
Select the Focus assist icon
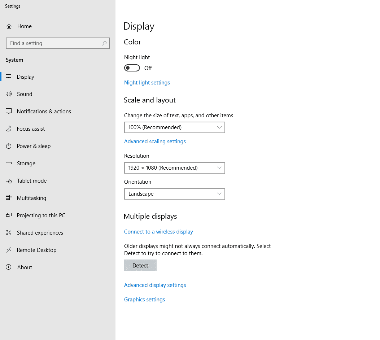point(9,128)
